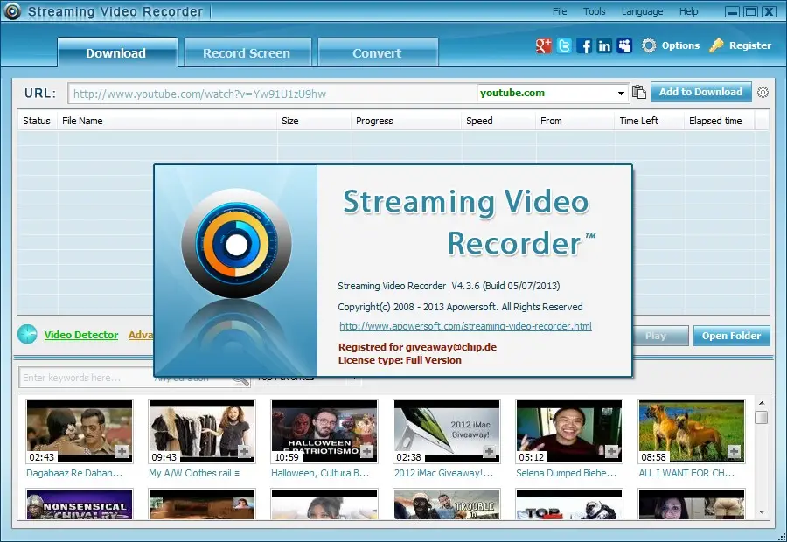Open the 2012 iMac Giveaway thumbnail
787x542 pixels.
(x=447, y=431)
